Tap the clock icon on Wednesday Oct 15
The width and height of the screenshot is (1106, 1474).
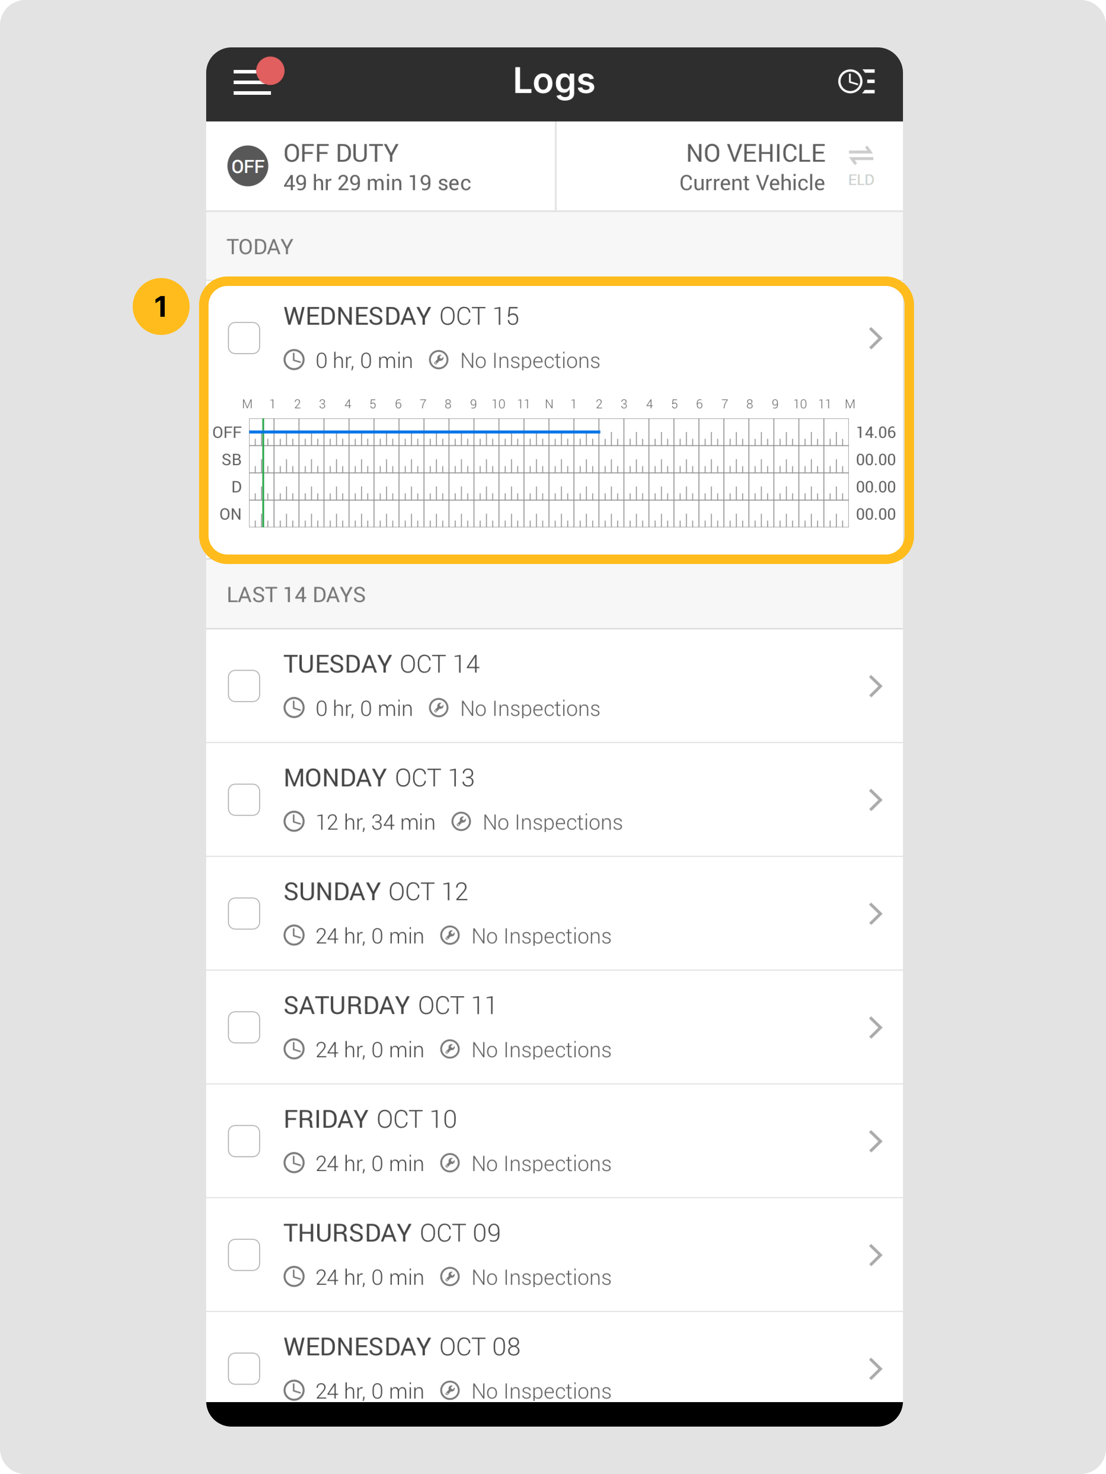pos(294,361)
